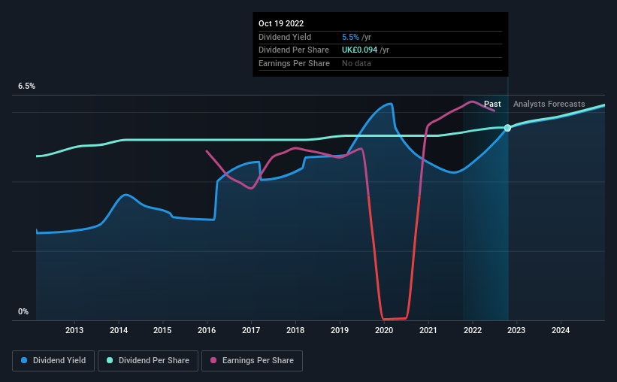Click the '5.5%' dividend yield value
This screenshot has width=617, height=382.
[x=350, y=37]
